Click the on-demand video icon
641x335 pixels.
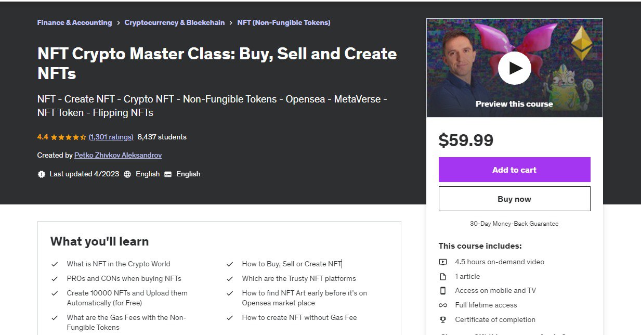tap(442, 262)
